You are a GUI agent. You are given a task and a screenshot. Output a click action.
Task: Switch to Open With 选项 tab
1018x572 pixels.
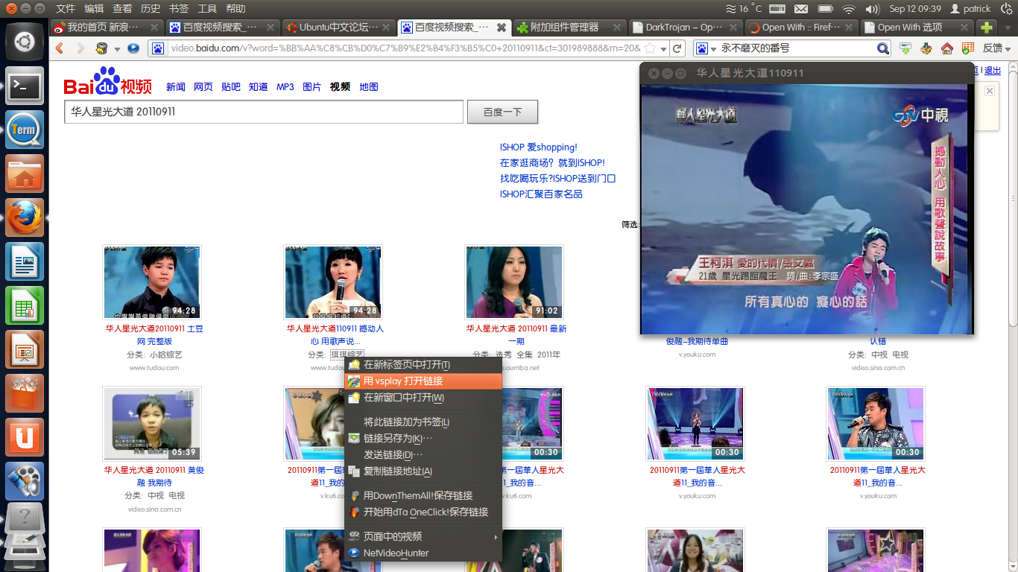(917, 27)
